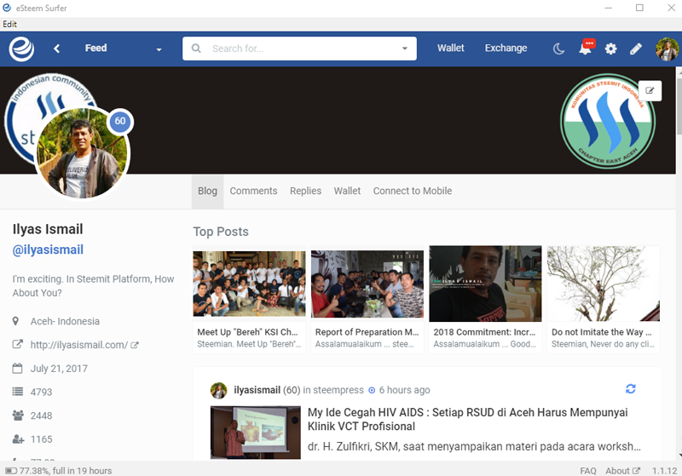Switch to the profile Wallet tab
This screenshot has height=476, width=682.
pyautogui.click(x=347, y=191)
